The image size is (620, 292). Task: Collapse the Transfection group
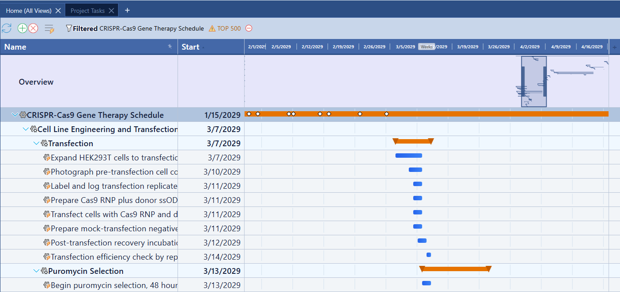tap(36, 144)
